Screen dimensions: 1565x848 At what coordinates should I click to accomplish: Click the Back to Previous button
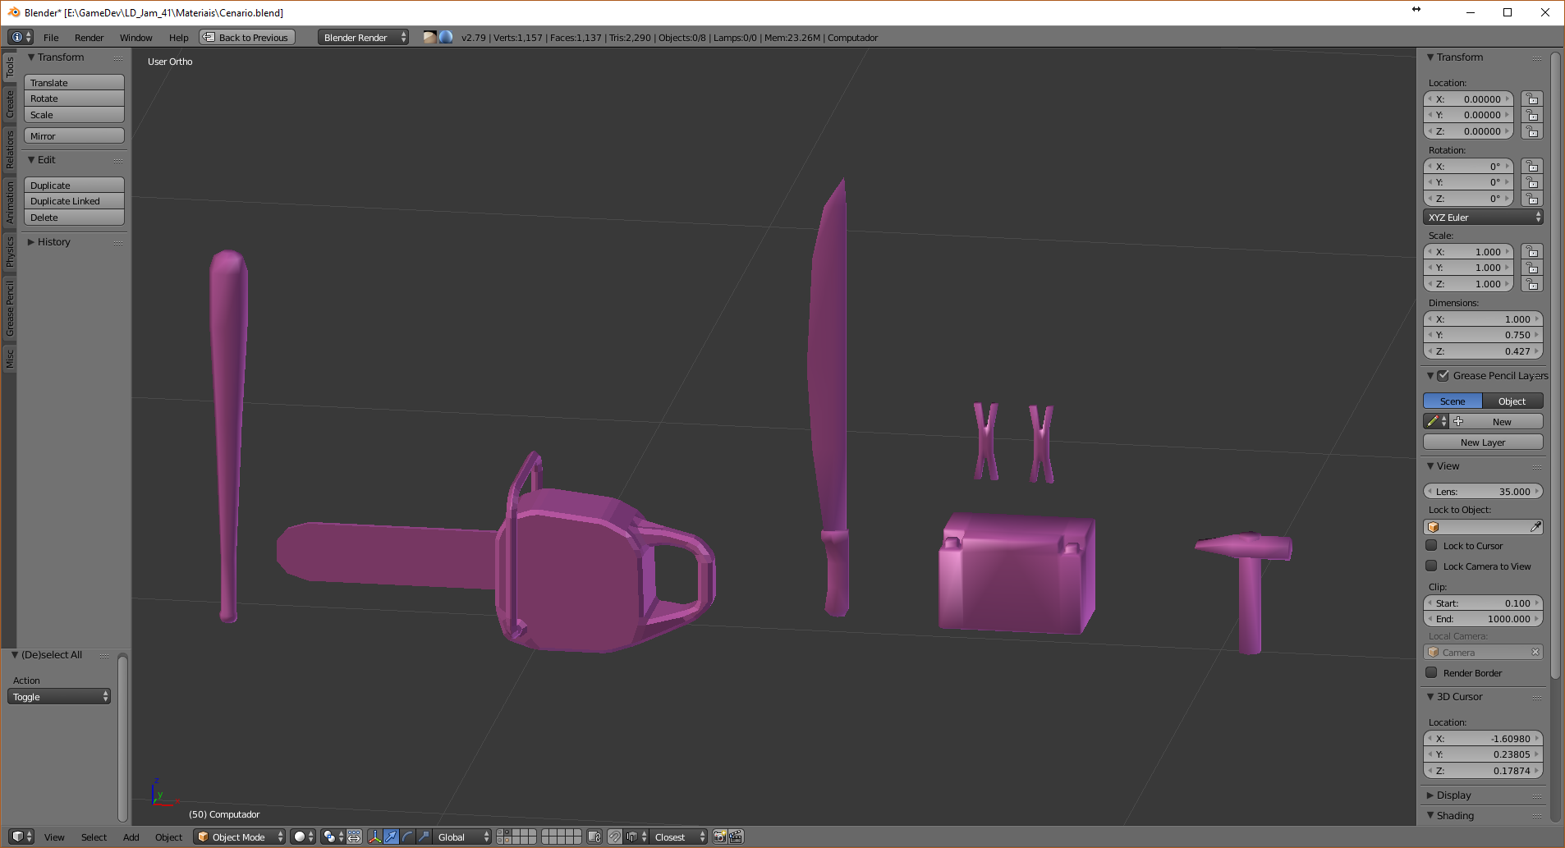click(x=247, y=37)
